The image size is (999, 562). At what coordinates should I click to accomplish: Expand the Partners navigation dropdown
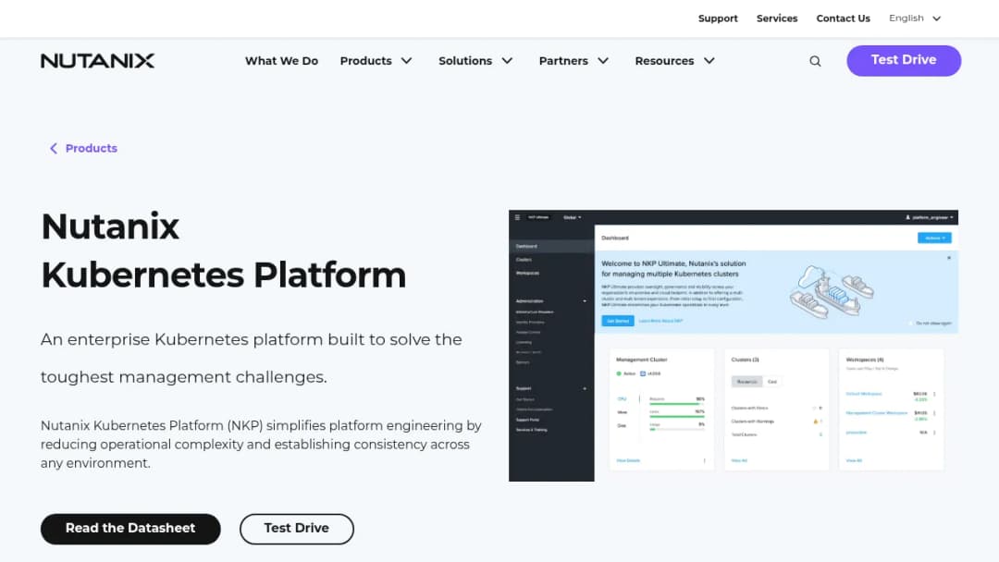click(573, 61)
